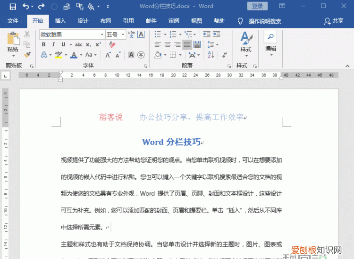Sort text with A-Z icon
Screen dimensions: 354x259
[x=211, y=55]
